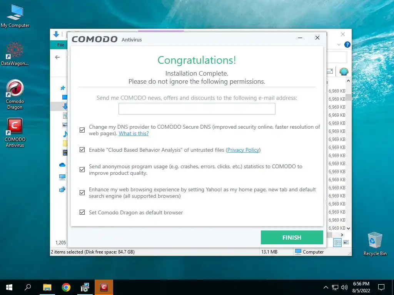The width and height of the screenshot is (394, 295).
Task: Uncheck Set Comodo Dragon as default browser
Action: pyautogui.click(x=82, y=212)
